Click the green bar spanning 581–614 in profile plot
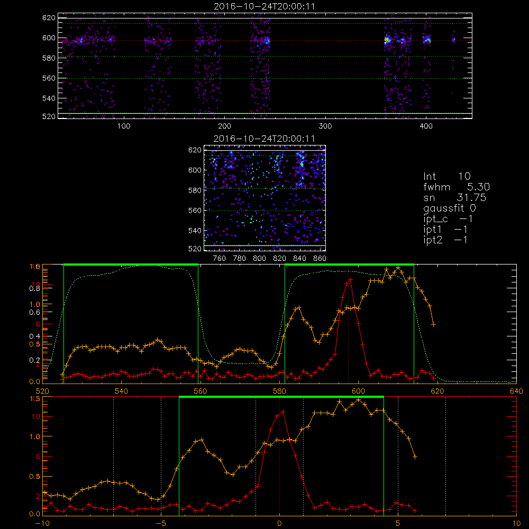 click(349, 264)
